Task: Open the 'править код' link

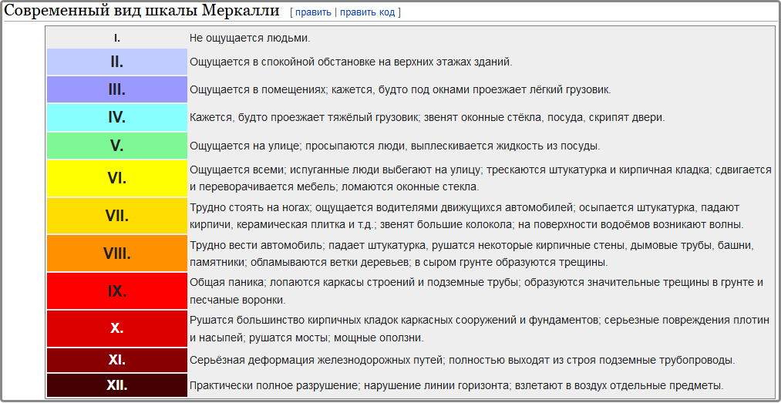Action: (368, 12)
